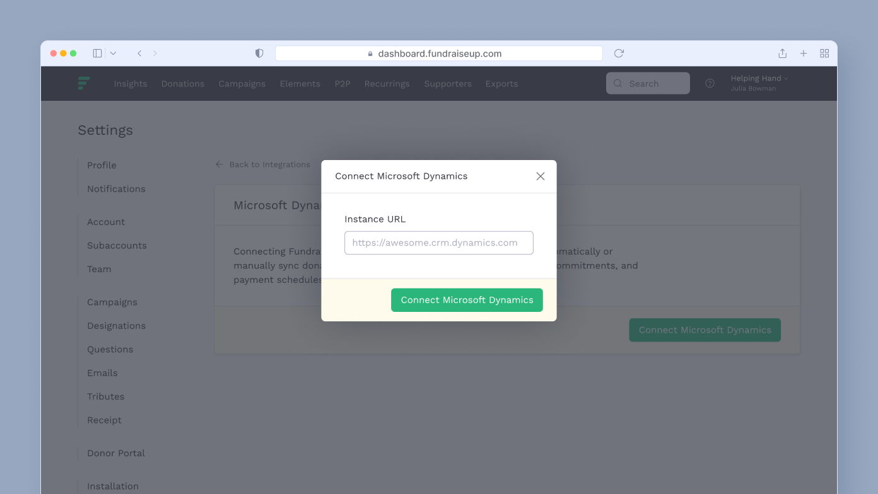Select Questions in settings sidebar
Screen dimensions: 878x494
tap(110, 349)
